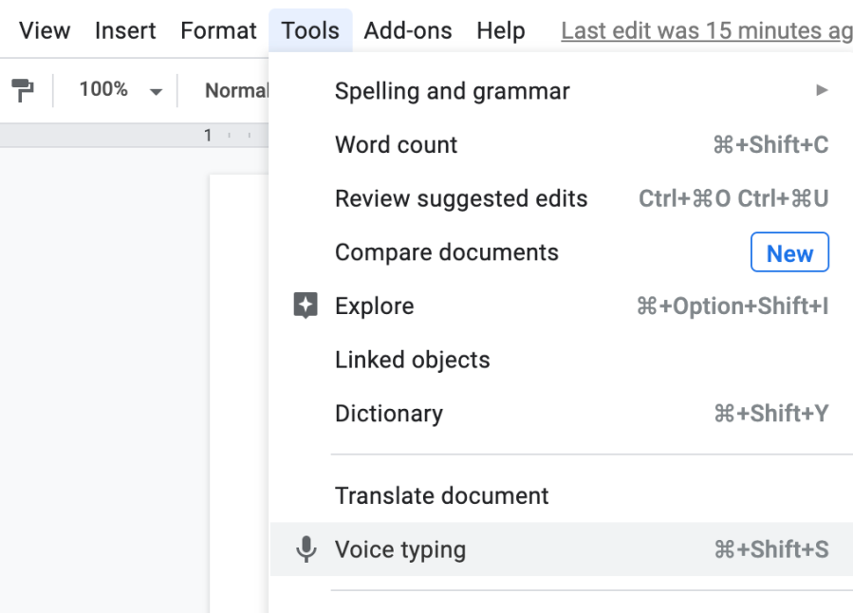
Task: Open the Format menu
Action: pyautogui.click(x=218, y=30)
